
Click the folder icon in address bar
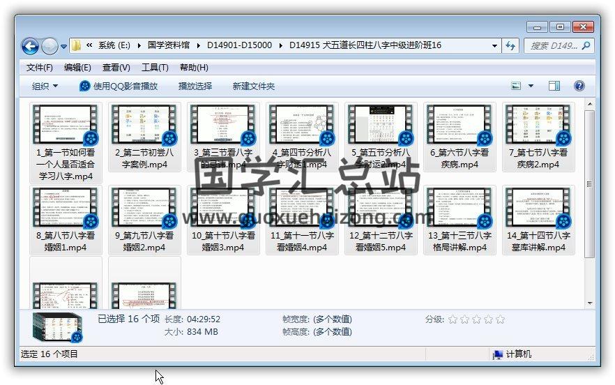[76, 45]
